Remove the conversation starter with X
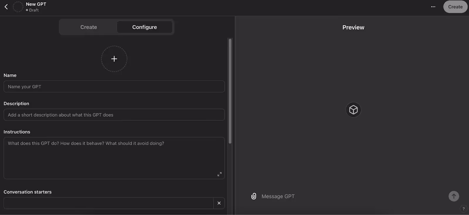Image resolution: width=469 pixels, height=215 pixels. point(219,203)
